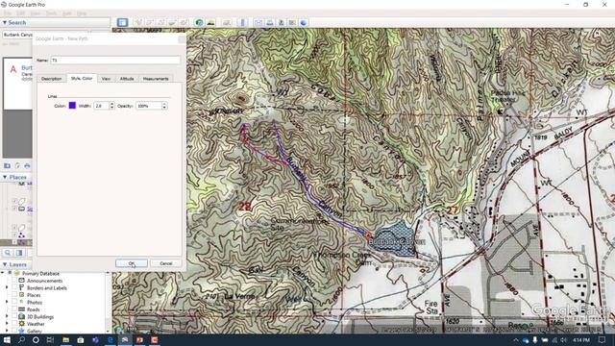Collapse the Places panel
Screen dimensions: 615x346
(x=5, y=177)
